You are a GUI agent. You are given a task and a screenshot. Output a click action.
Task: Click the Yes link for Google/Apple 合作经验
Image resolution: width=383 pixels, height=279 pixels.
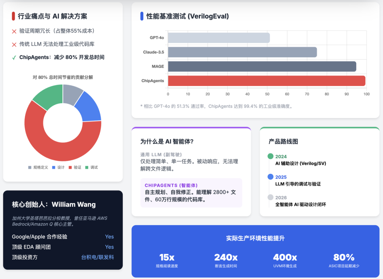click(x=109, y=237)
